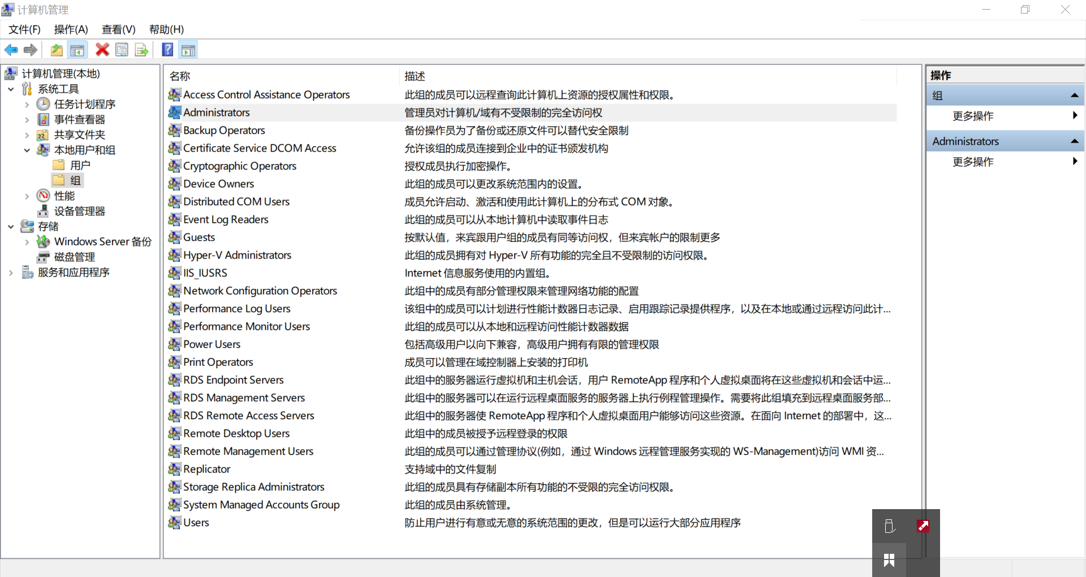This screenshot has width=1086, height=577.
Task: Expand the 服务和应用程序 tree node
Action: click(11, 272)
